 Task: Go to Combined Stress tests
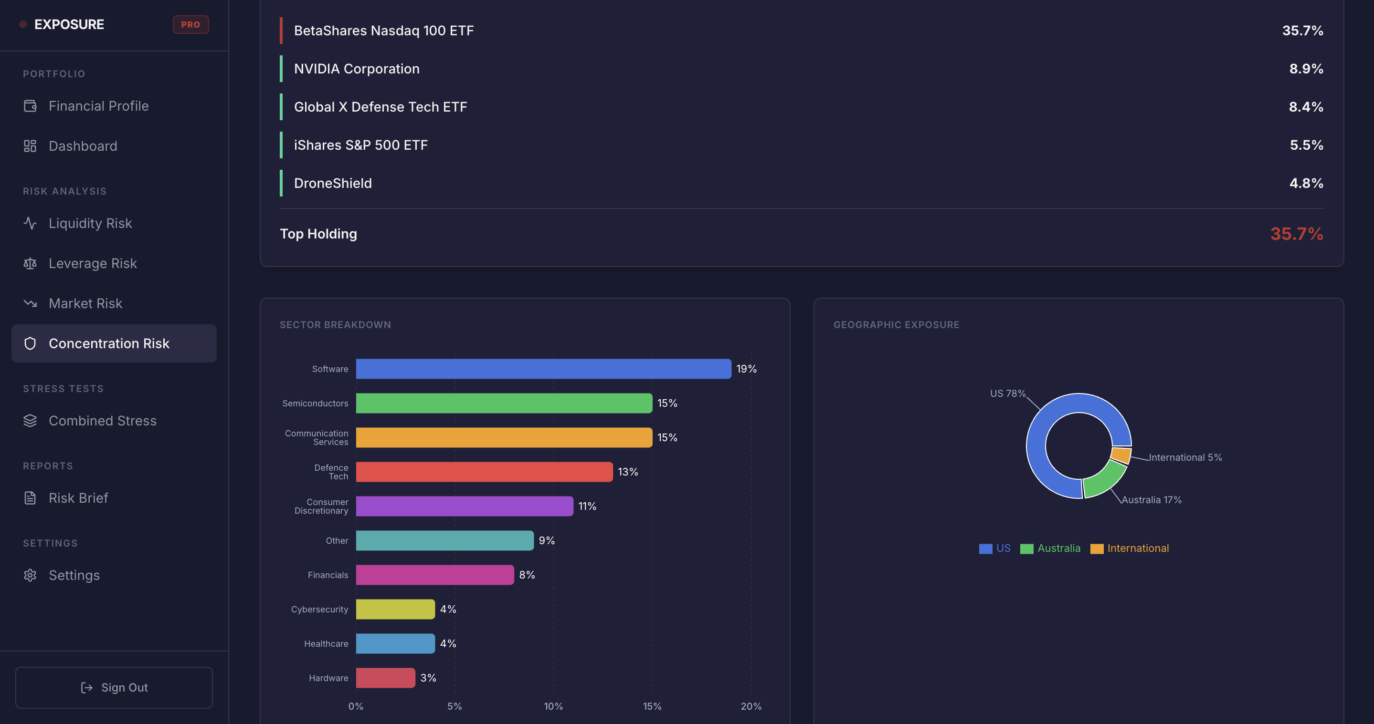click(x=103, y=421)
